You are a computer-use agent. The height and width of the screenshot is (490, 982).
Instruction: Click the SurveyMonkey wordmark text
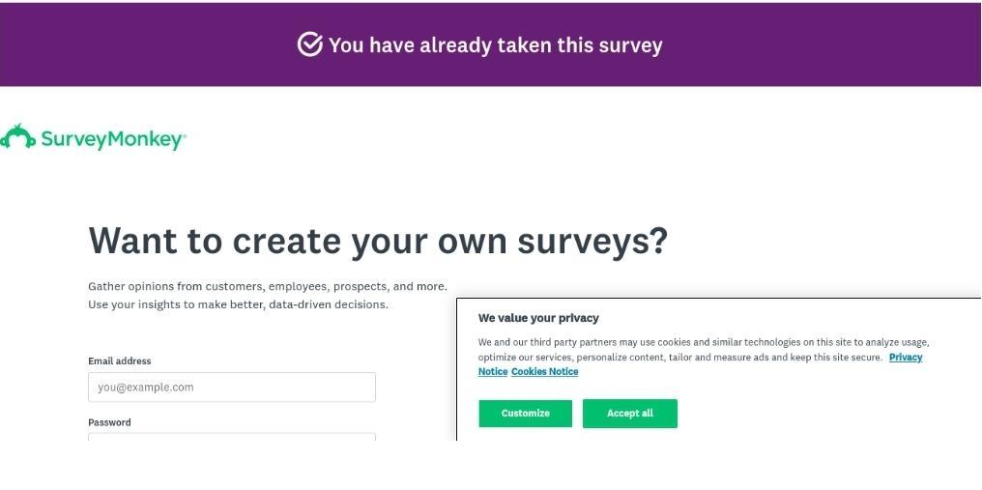[112, 139]
